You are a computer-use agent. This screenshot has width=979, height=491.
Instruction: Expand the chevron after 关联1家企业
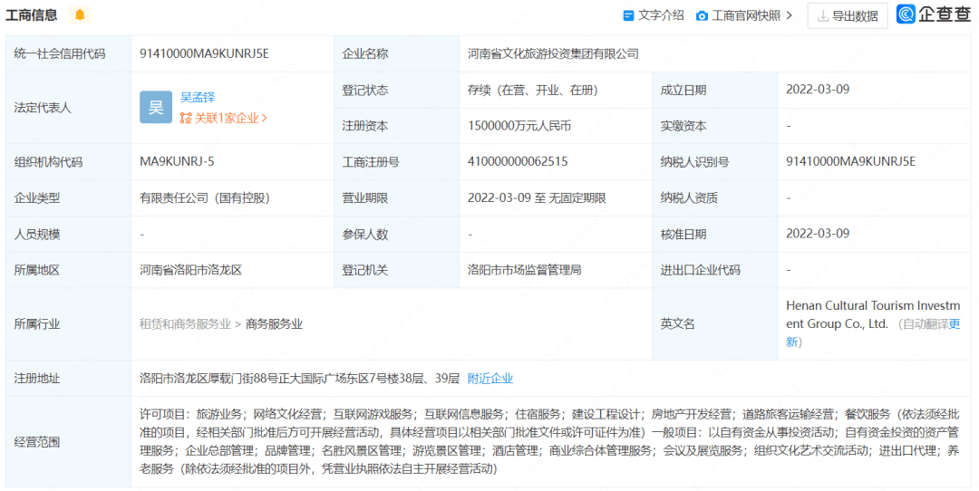pyautogui.click(x=265, y=118)
